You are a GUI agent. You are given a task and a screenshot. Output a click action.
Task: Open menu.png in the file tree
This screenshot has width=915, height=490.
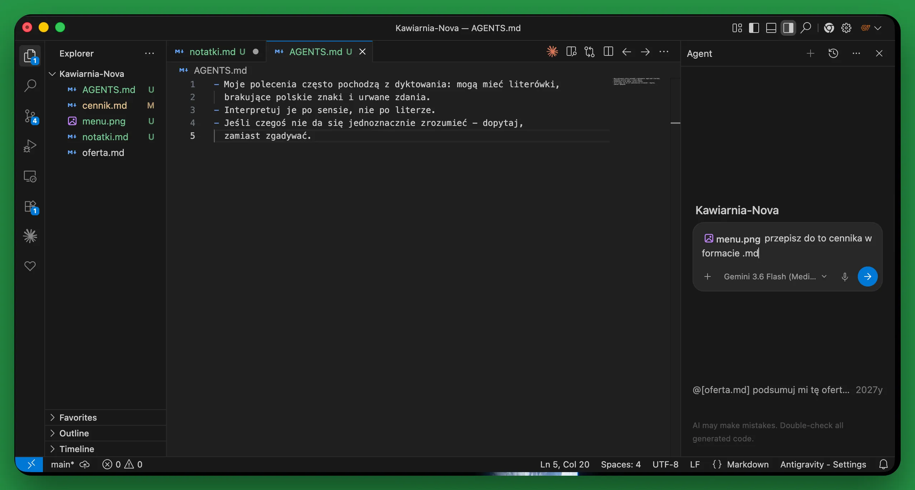click(104, 121)
